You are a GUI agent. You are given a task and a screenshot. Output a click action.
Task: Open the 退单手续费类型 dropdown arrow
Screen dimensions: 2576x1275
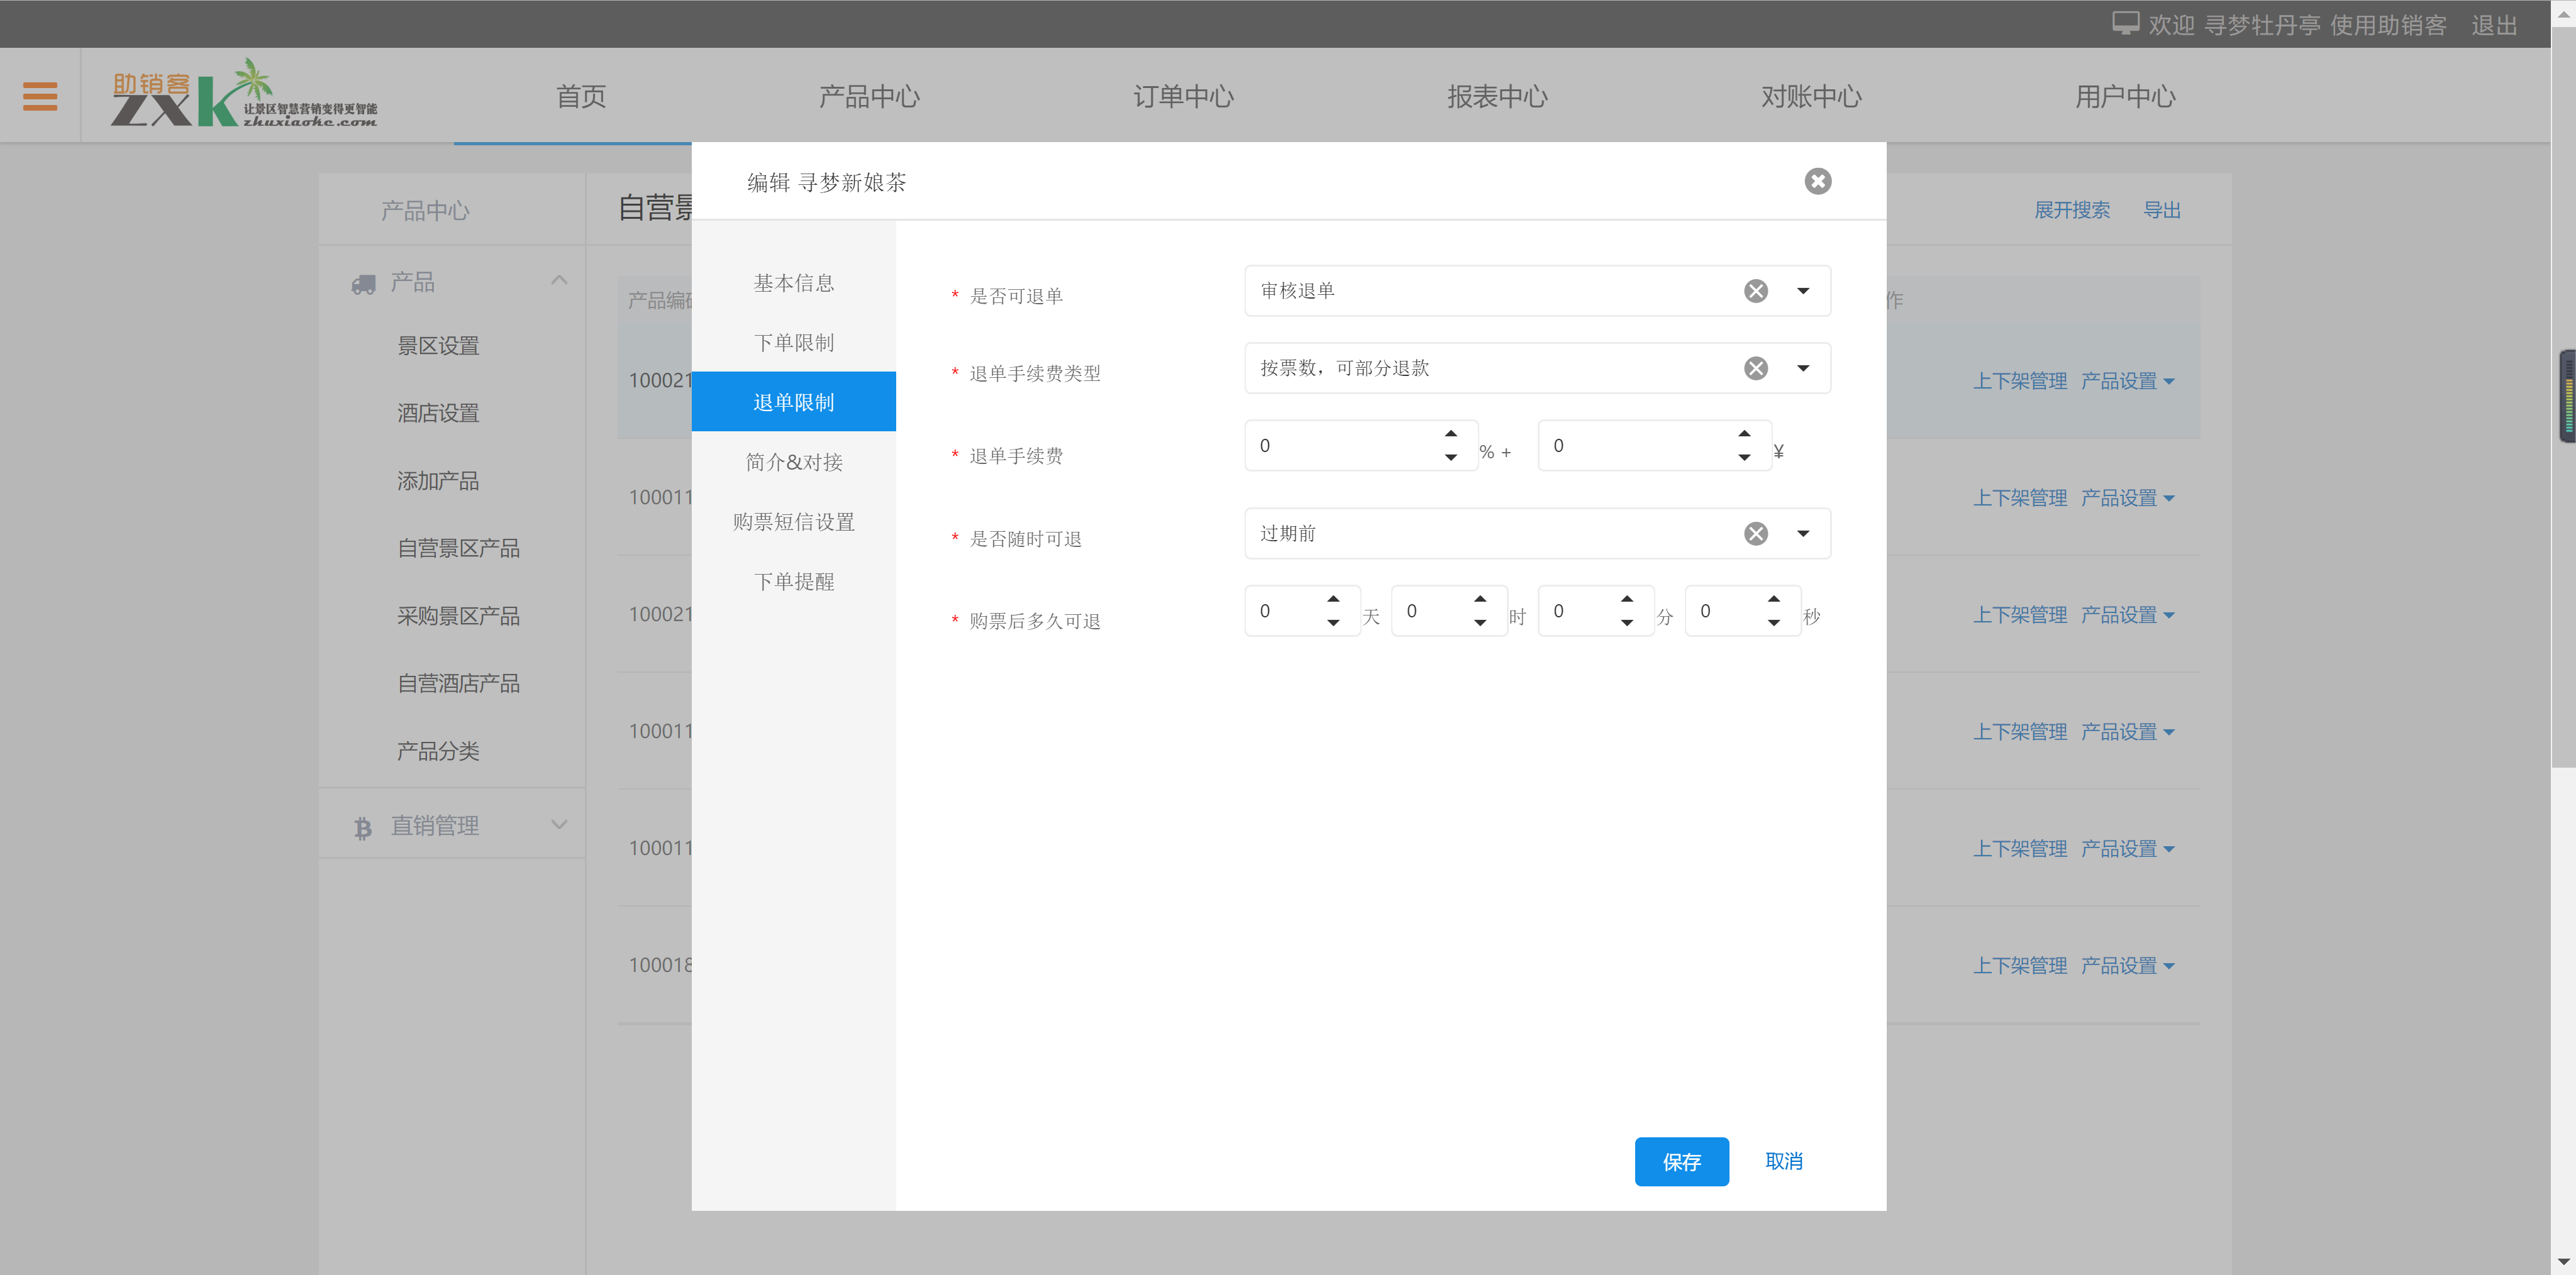1802,368
